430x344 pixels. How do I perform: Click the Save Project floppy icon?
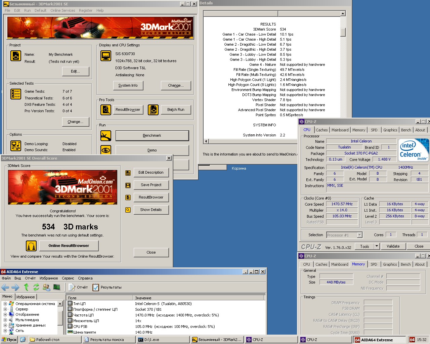pos(128,185)
